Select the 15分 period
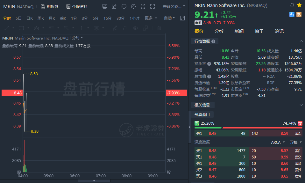This screenshot has width=305, height=183. coord(107,18)
